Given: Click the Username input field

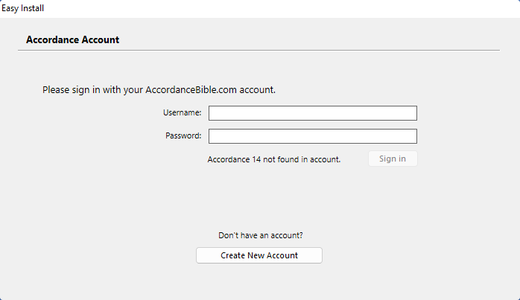Looking at the screenshot, I should (312, 113).
